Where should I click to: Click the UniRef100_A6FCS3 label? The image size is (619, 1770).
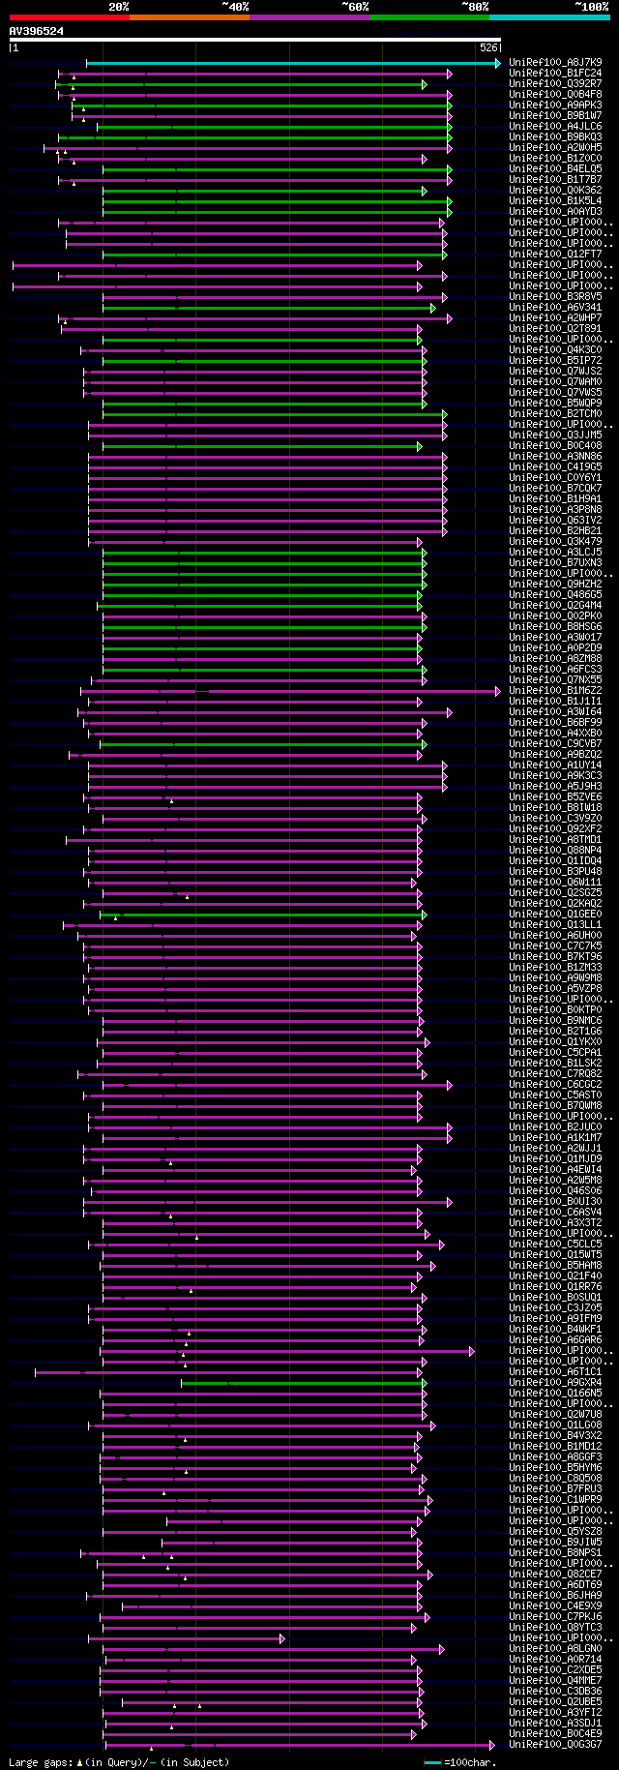point(555,670)
